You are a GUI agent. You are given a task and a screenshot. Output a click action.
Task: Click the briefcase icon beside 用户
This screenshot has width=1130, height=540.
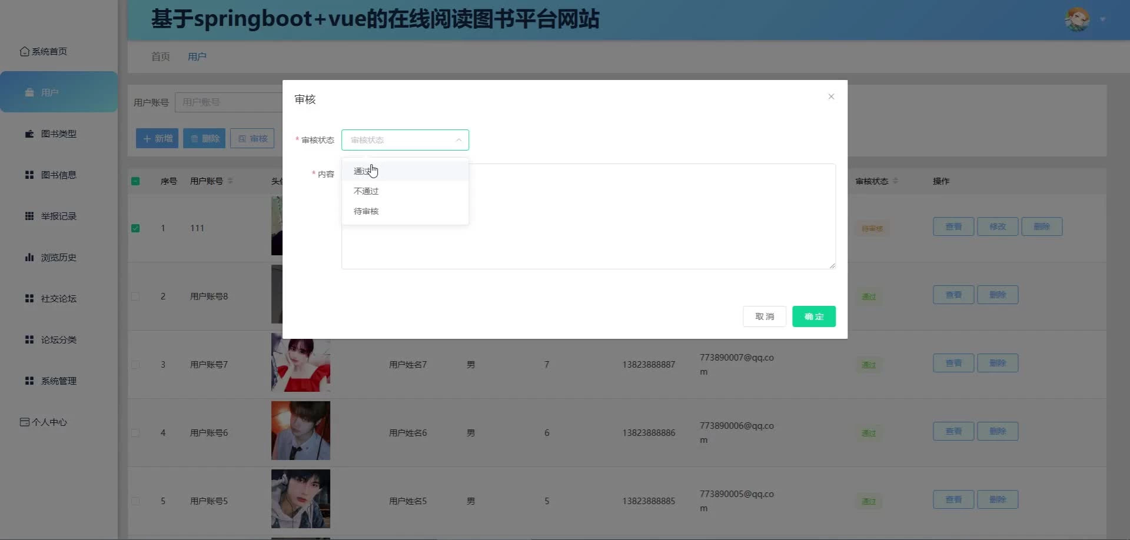point(29,92)
